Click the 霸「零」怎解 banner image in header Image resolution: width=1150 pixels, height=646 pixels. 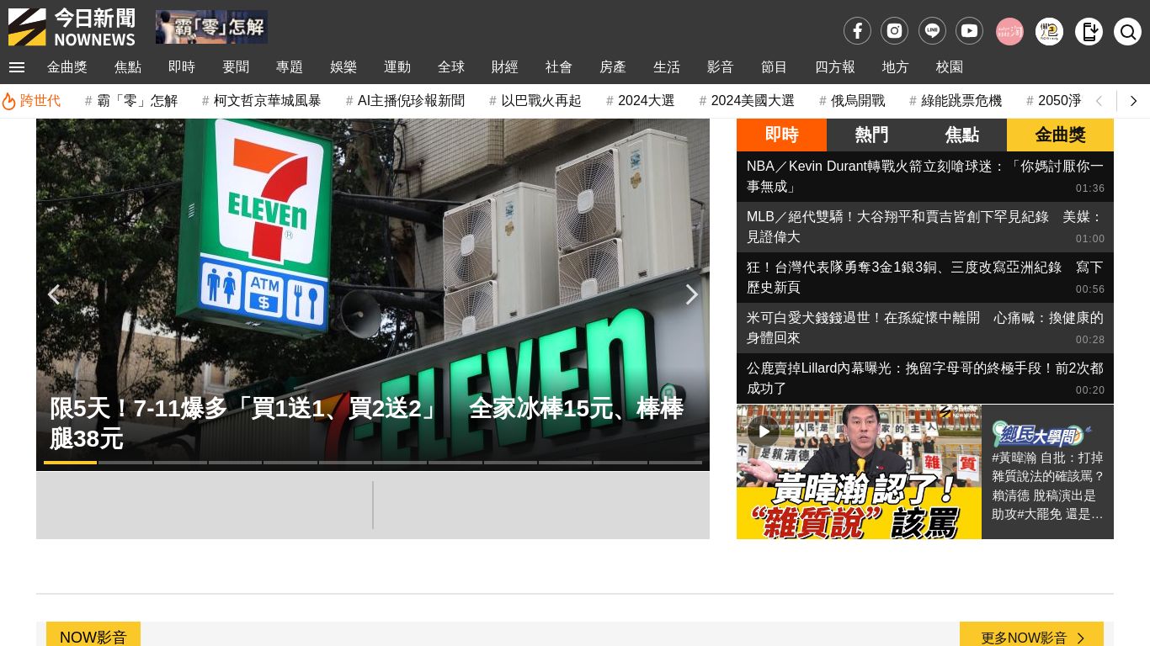tap(211, 27)
